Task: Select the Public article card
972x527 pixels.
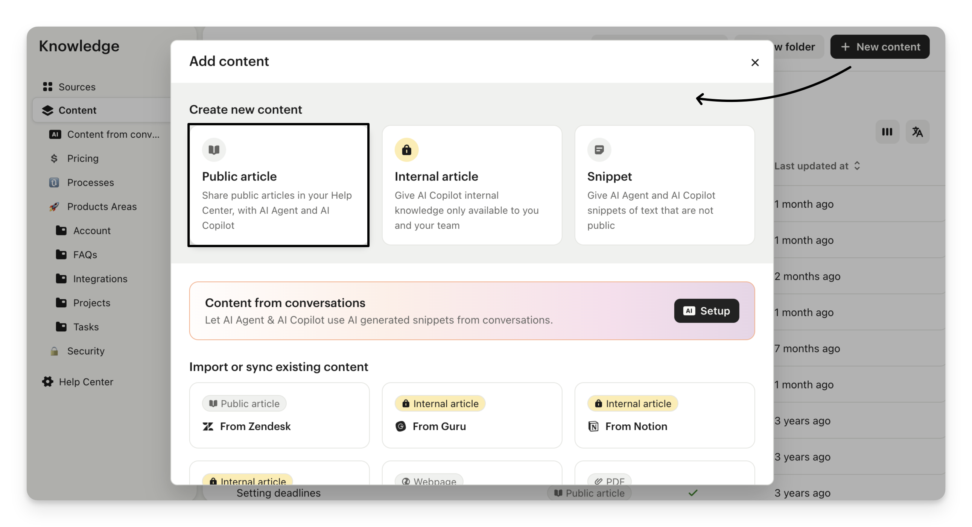Action: pos(278,185)
